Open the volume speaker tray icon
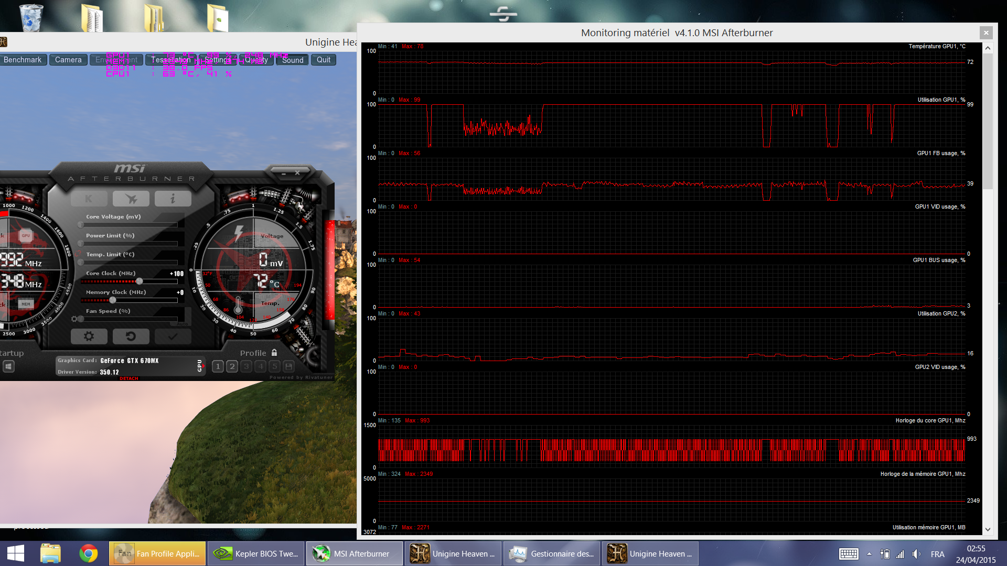Screen dimensions: 1007x566 point(916,554)
